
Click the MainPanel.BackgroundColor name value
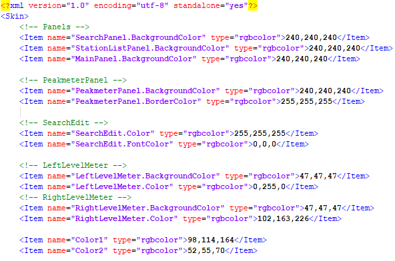pyautogui.click(x=133, y=59)
